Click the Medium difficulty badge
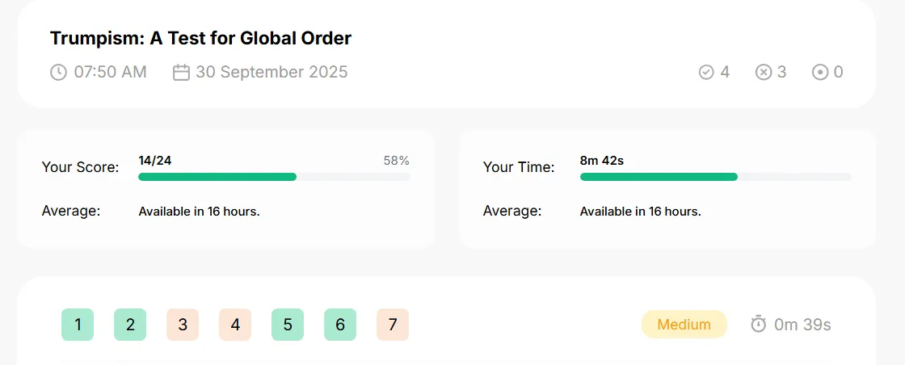905x365 pixels. point(684,324)
